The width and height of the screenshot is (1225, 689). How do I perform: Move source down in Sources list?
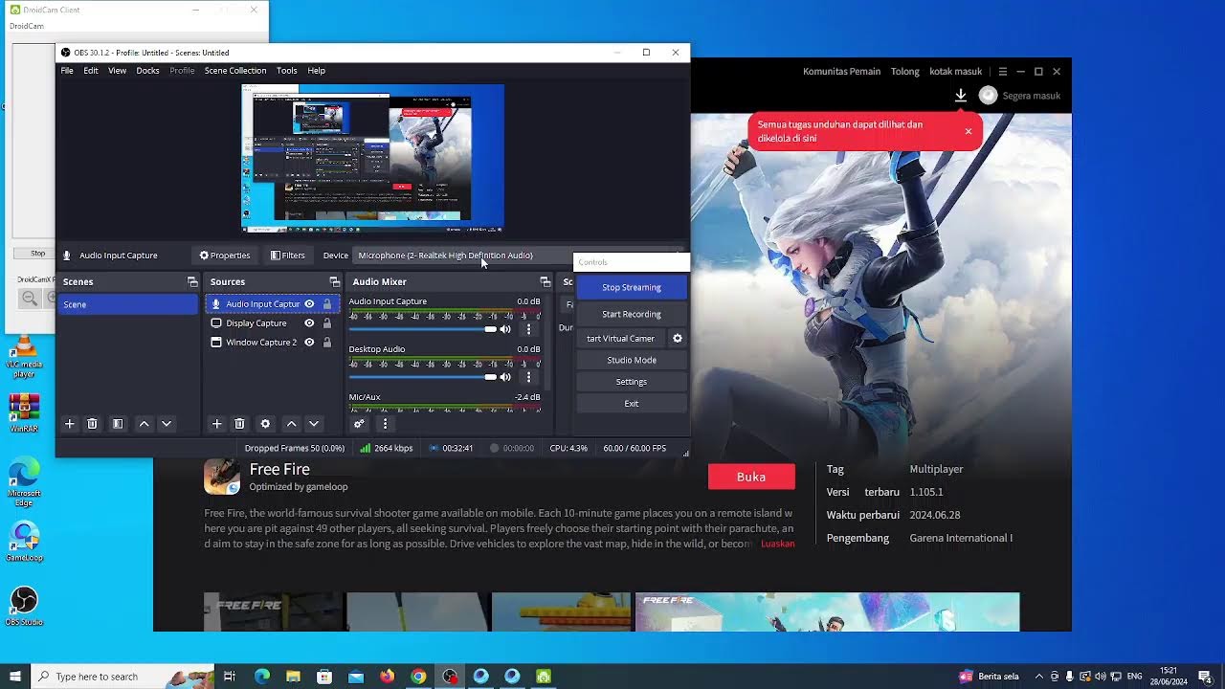[x=313, y=424]
